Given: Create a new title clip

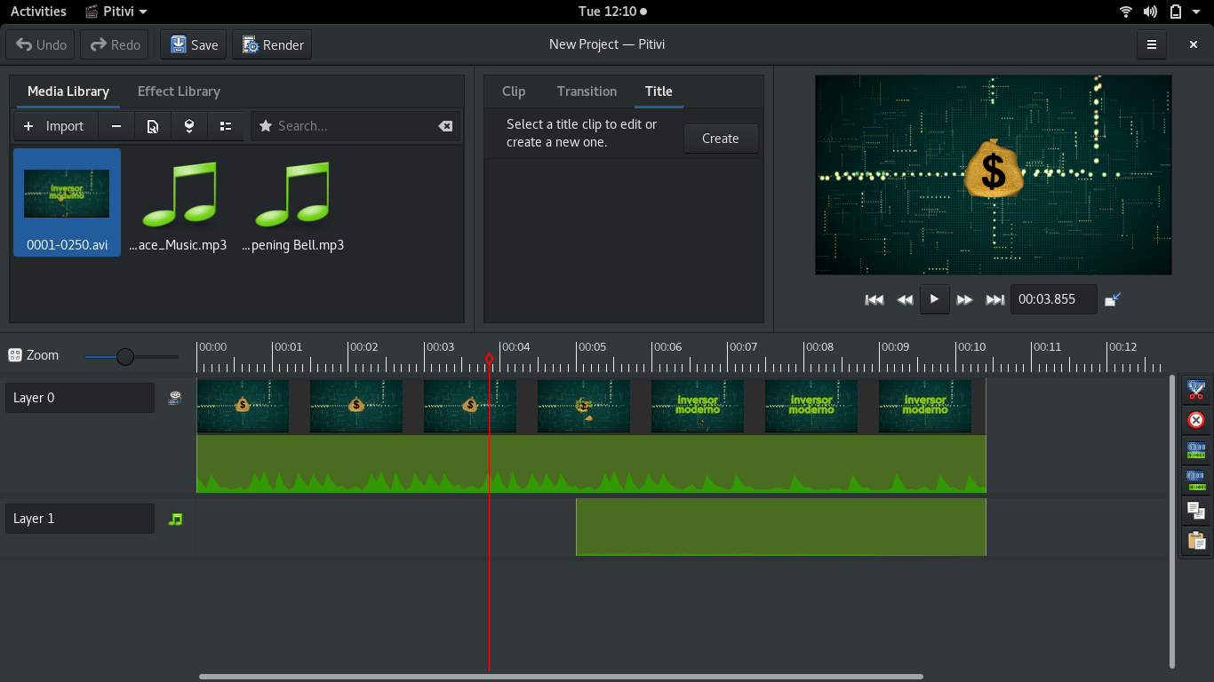Looking at the screenshot, I should pyautogui.click(x=721, y=139).
